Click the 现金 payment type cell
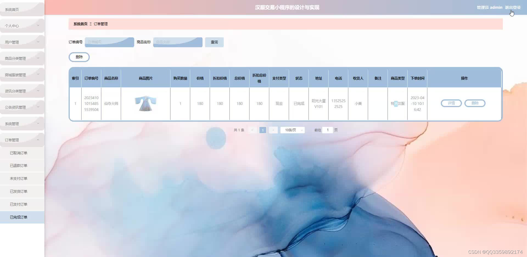527x257 pixels. [x=279, y=104]
